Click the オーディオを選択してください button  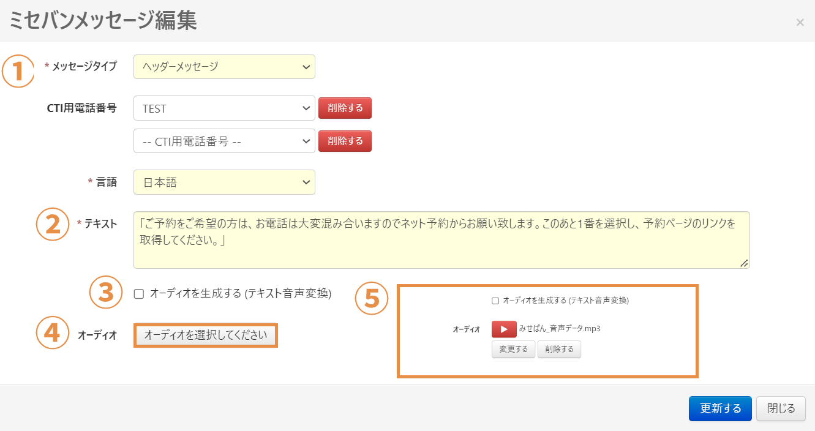pyautogui.click(x=205, y=335)
